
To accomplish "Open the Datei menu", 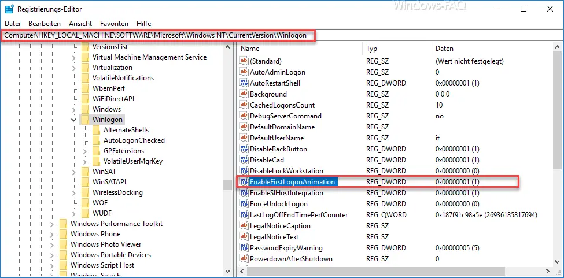I will click(x=13, y=24).
